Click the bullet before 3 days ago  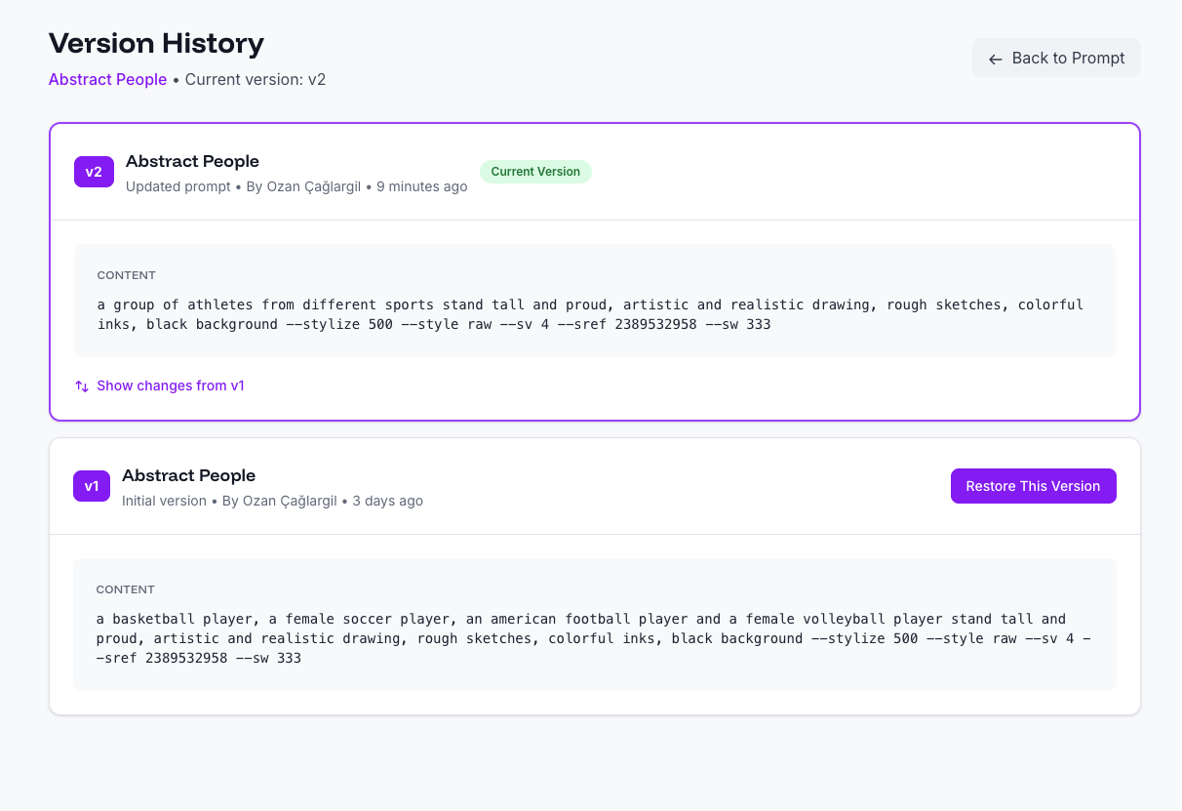[x=345, y=501]
